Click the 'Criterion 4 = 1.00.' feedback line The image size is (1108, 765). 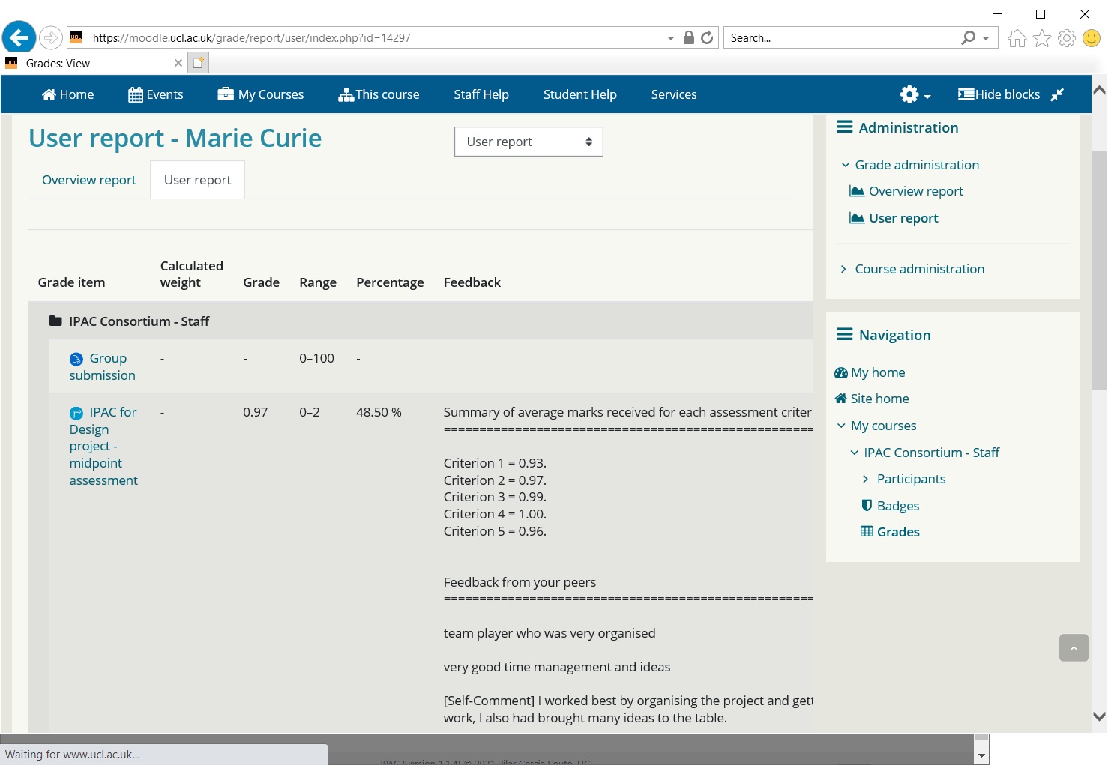pyautogui.click(x=495, y=514)
